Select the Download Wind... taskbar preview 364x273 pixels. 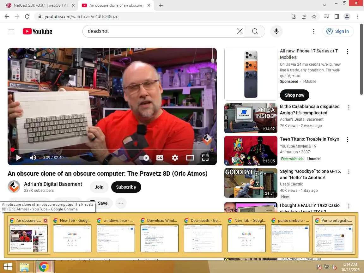(x=159, y=235)
